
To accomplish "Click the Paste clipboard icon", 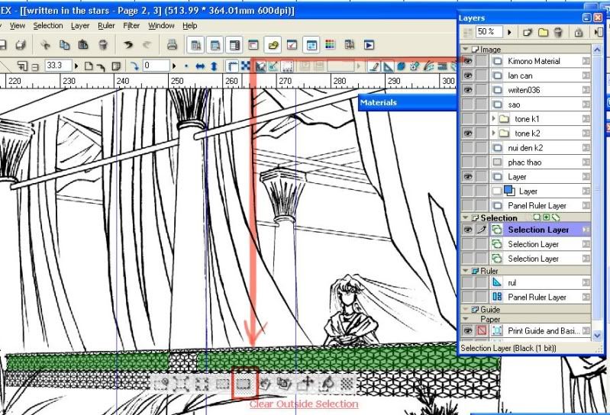I will click(x=83, y=45).
